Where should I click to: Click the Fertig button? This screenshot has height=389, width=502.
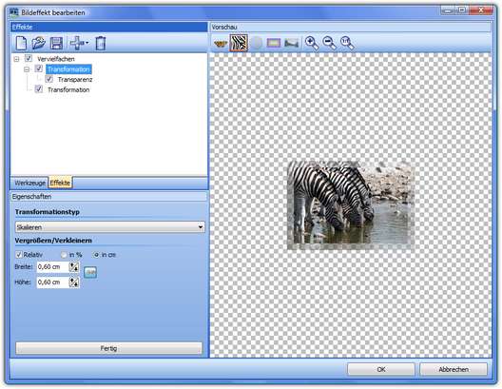click(x=108, y=348)
